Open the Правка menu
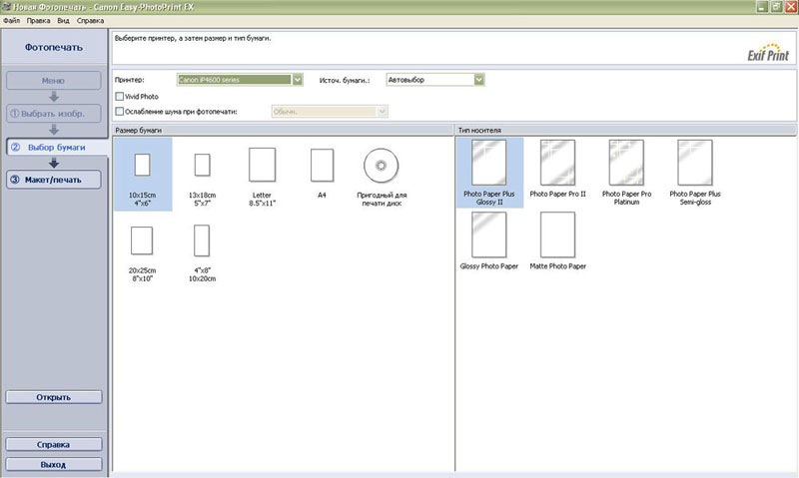Screen dimensions: 799x478 38,21
